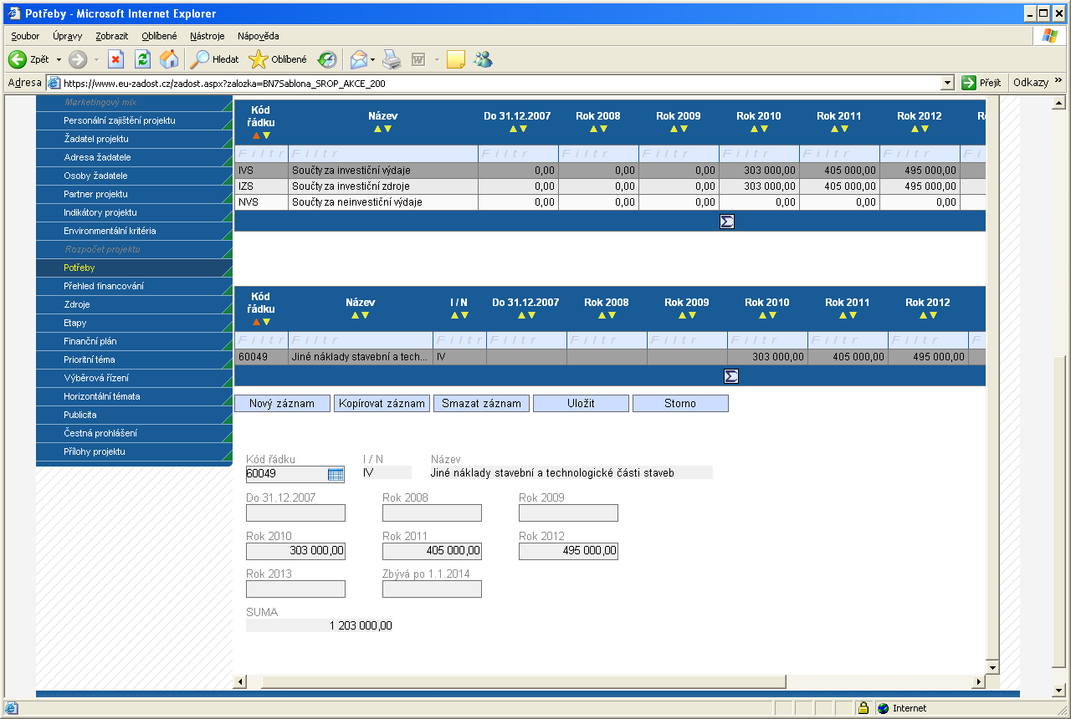Click the Uložit button

[x=581, y=404]
